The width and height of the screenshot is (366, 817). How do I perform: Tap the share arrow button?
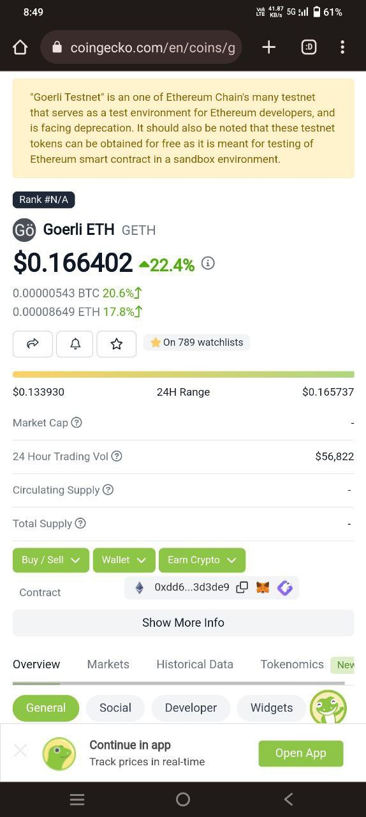(33, 344)
